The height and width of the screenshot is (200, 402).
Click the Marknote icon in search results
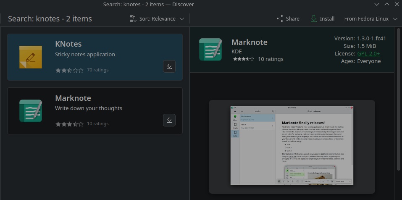click(x=31, y=111)
